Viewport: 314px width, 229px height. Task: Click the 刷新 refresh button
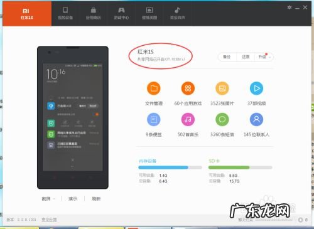[96, 199]
